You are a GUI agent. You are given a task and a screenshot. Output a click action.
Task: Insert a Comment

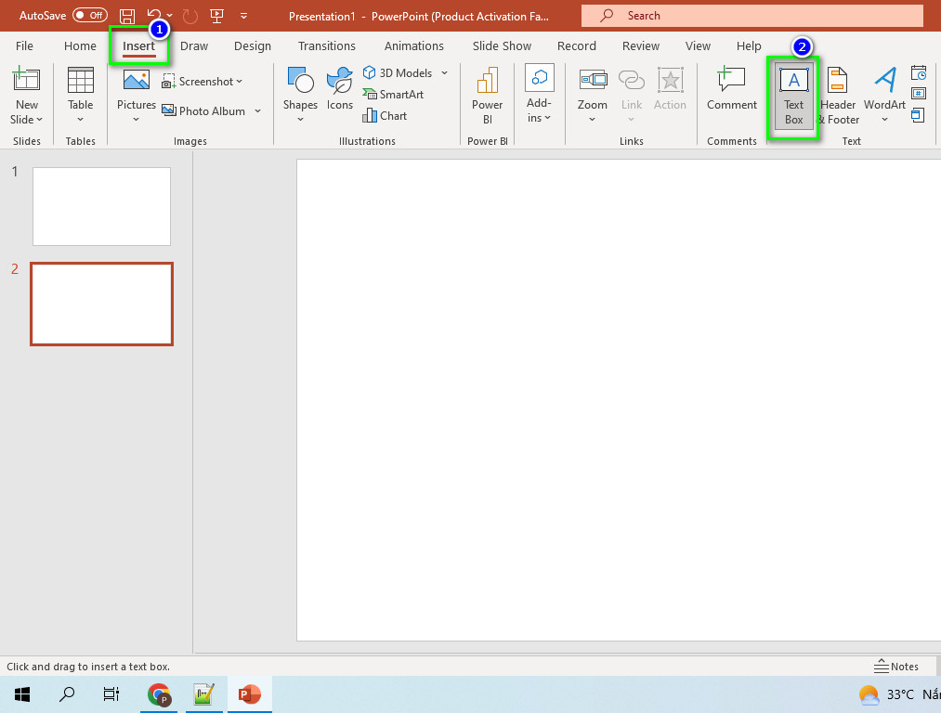(732, 88)
